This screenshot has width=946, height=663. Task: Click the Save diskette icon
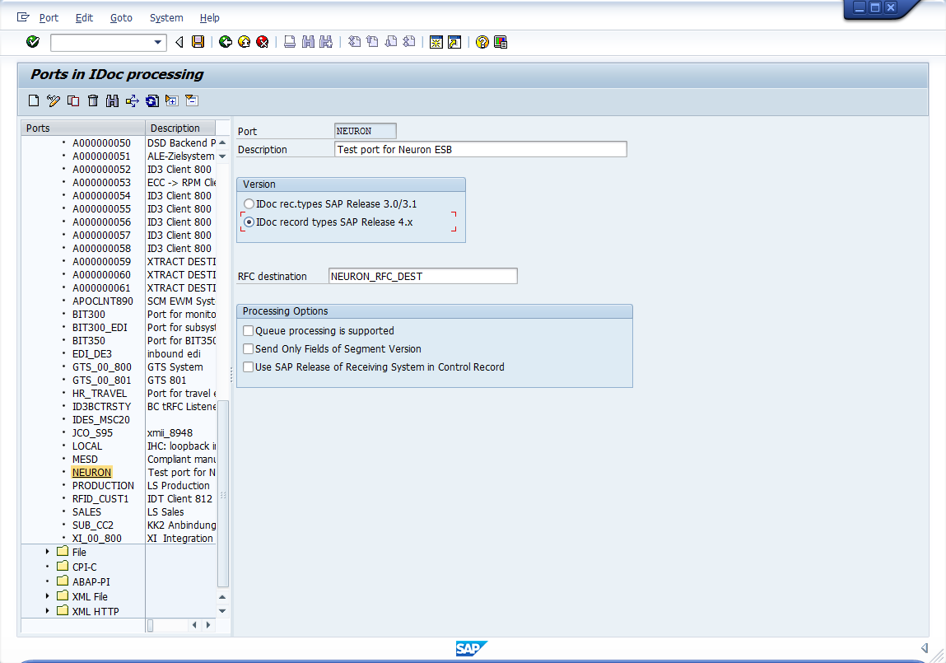pos(198,42)
